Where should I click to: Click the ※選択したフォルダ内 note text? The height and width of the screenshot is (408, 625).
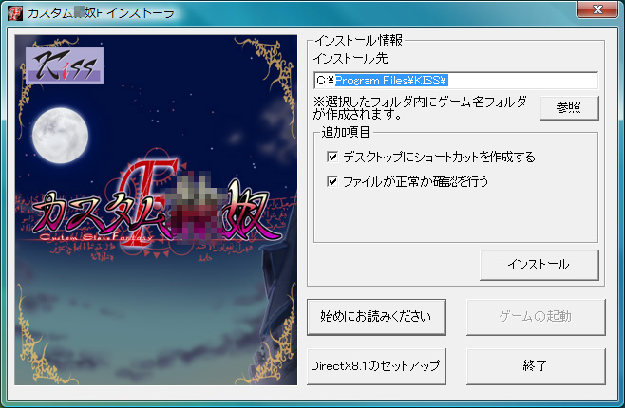419,108
